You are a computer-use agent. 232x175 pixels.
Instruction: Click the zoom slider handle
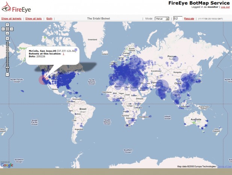(7, 67)
